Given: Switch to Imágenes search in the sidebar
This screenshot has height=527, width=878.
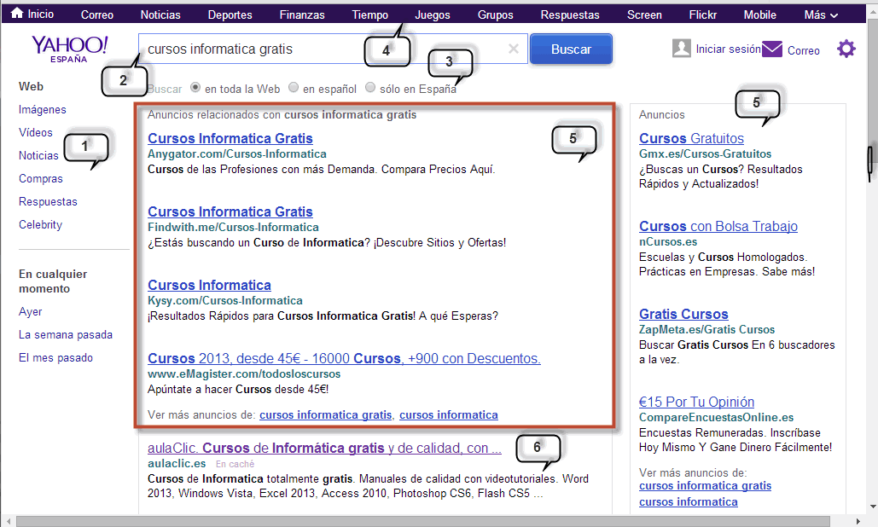Looking at the screenshot, I should [42, 110].
